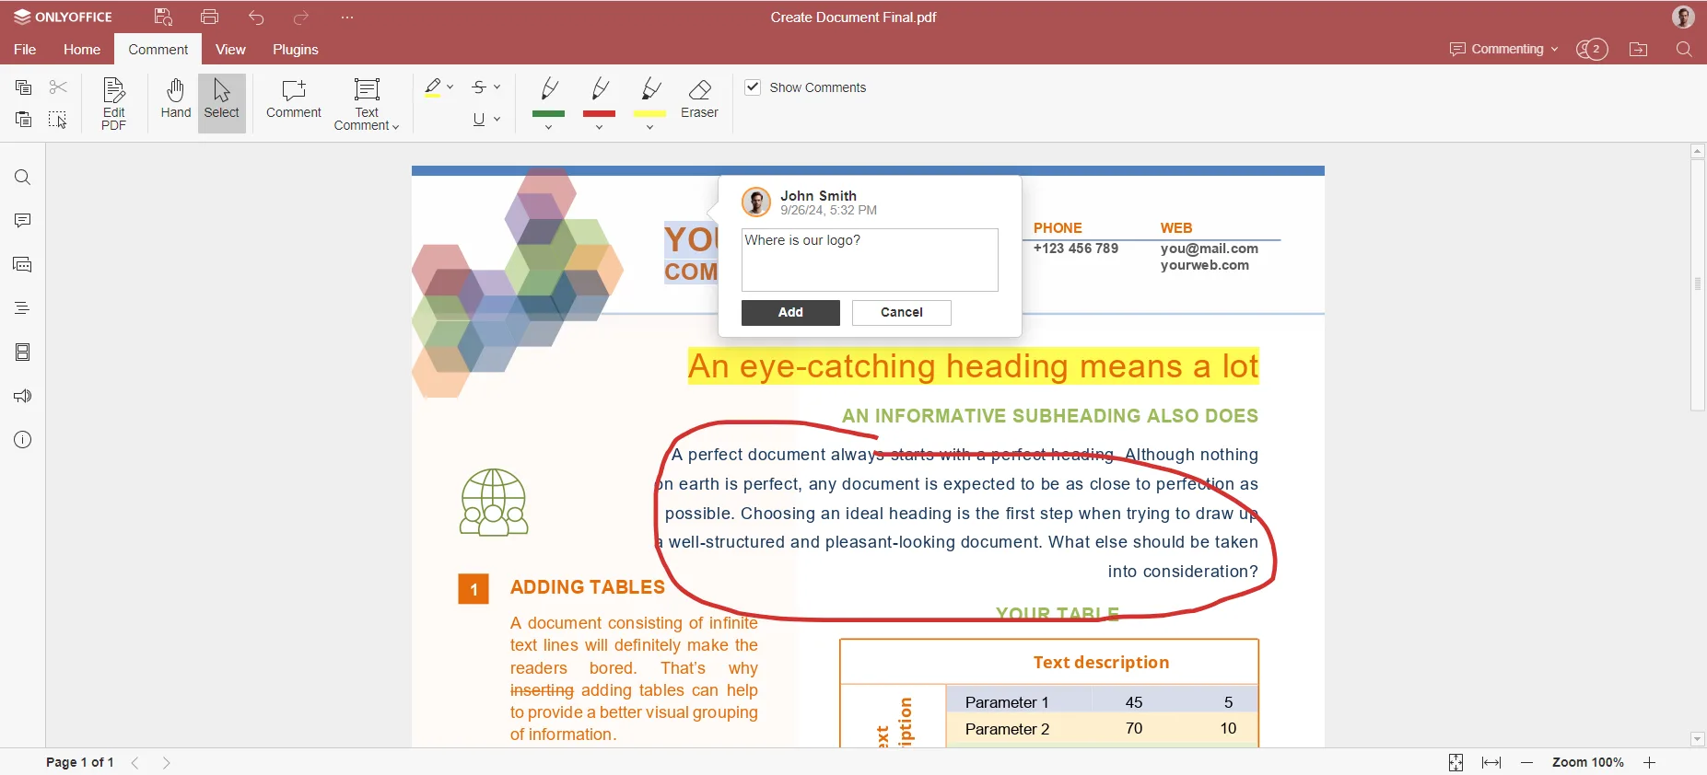
Task: Switch to the Plugins tab
Action: (296, 50)
